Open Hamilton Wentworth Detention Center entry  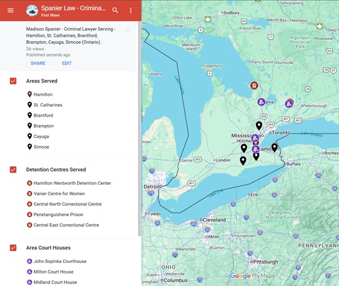tap(69, 183)
